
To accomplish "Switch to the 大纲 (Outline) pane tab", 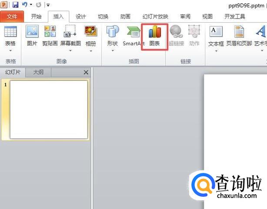I will point(38,72).
